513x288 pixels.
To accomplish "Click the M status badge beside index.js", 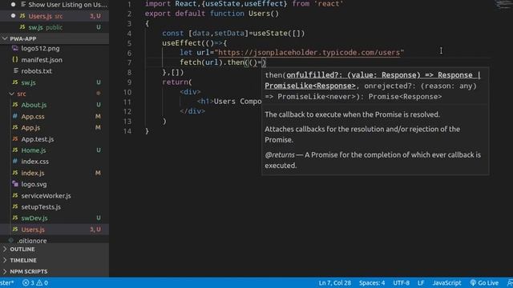I will [x=98, y=173].
